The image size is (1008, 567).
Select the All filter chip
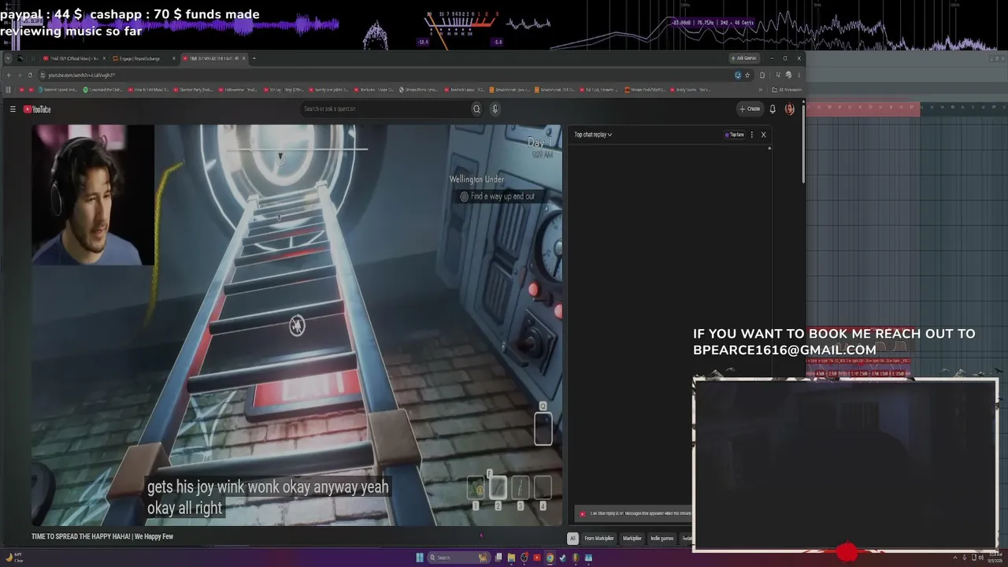click(573, 539)
